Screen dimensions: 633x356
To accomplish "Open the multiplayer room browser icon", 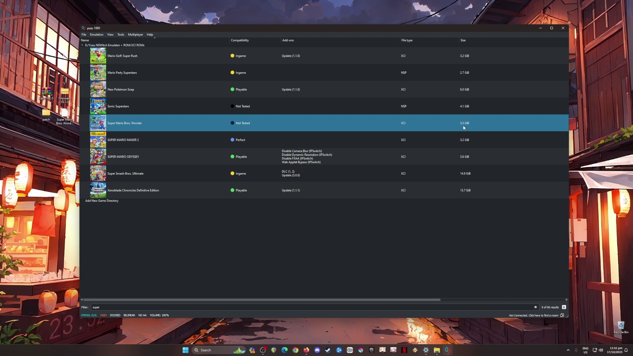I will tap(562, 315).
